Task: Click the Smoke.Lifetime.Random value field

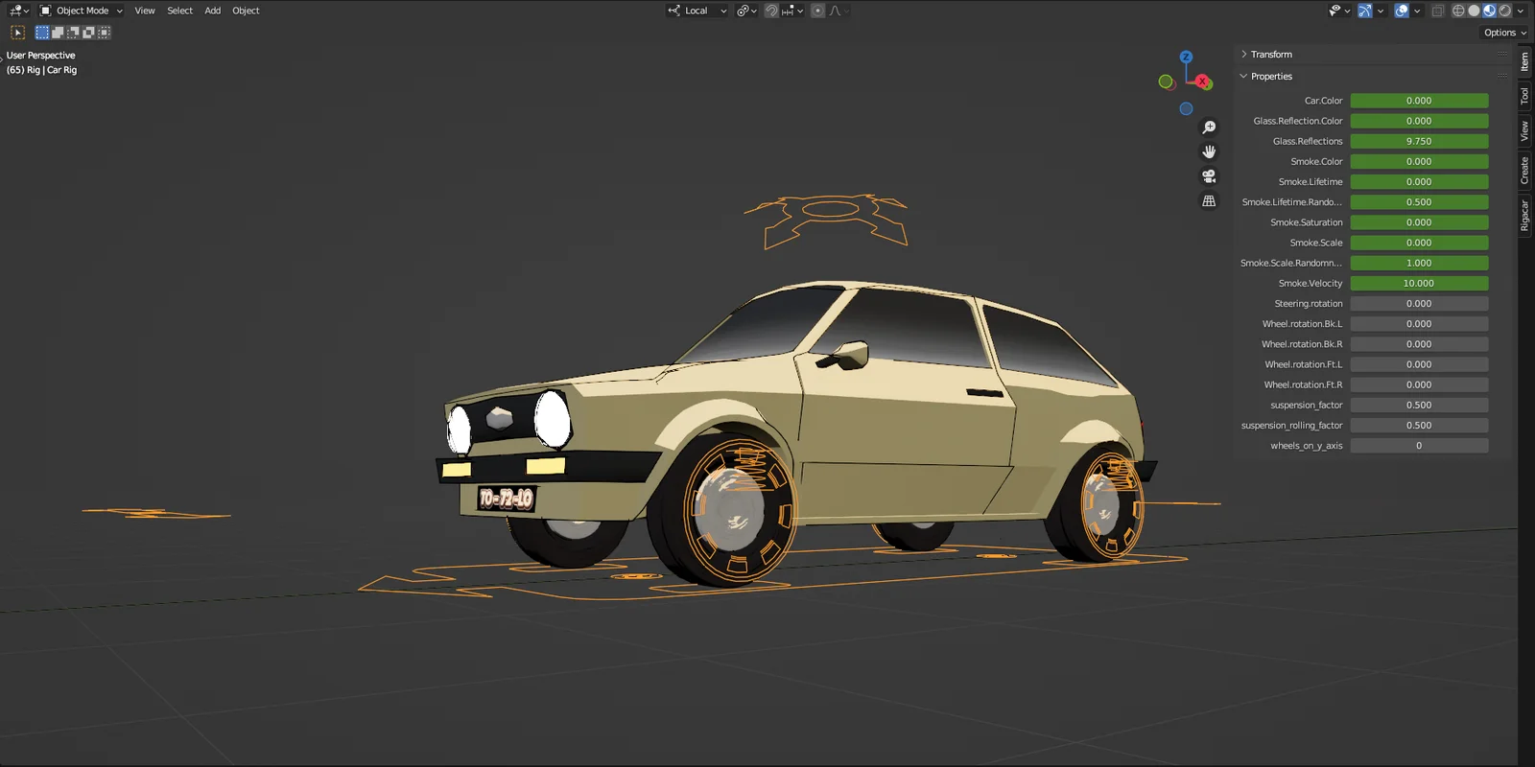Action: [1419, 202]
